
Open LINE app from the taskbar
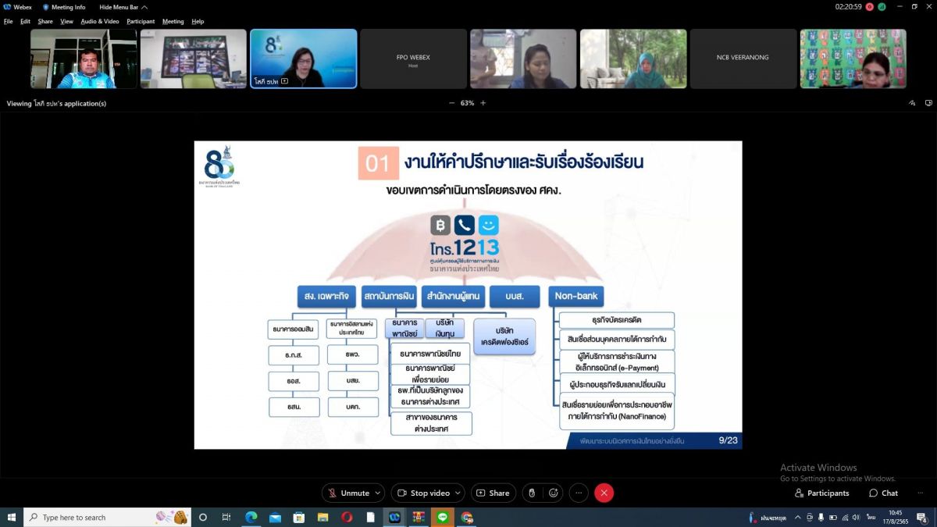(x=443, y=517)
